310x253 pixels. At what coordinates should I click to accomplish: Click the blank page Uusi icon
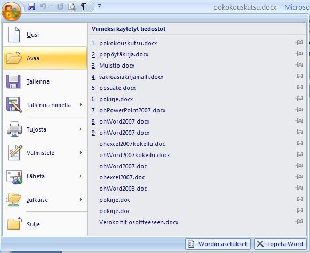pos(14,35)
